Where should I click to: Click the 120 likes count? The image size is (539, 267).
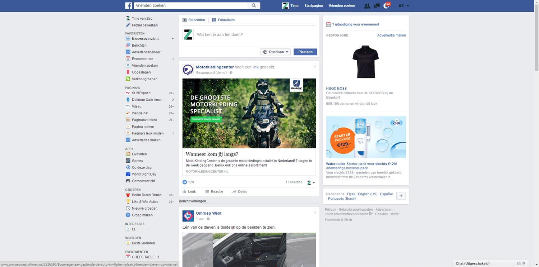click(191, 182)
